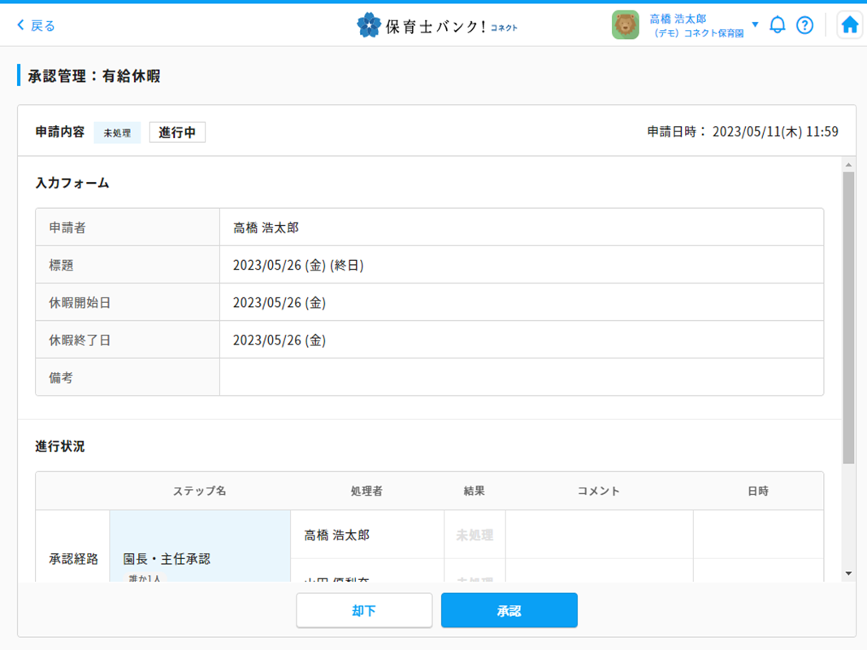867x650 pixels.
Task: Click the 休暇開始日 date value
Action: tap(280, 303)
